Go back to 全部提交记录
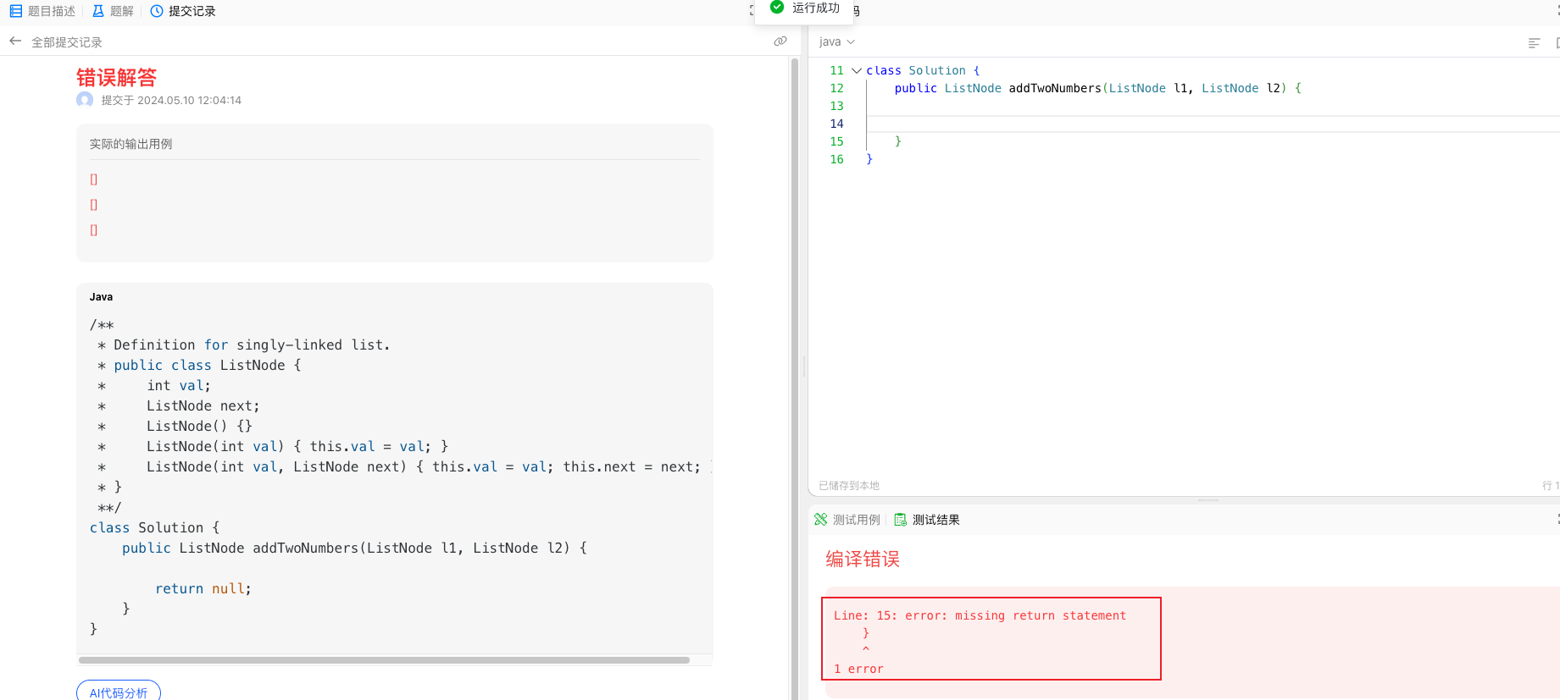This screenshot has height=700, width=1560. 67,42
